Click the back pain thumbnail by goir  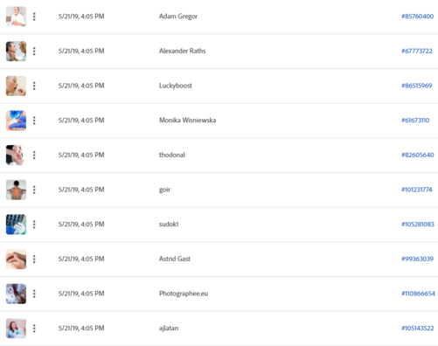(x=16, y=190)
